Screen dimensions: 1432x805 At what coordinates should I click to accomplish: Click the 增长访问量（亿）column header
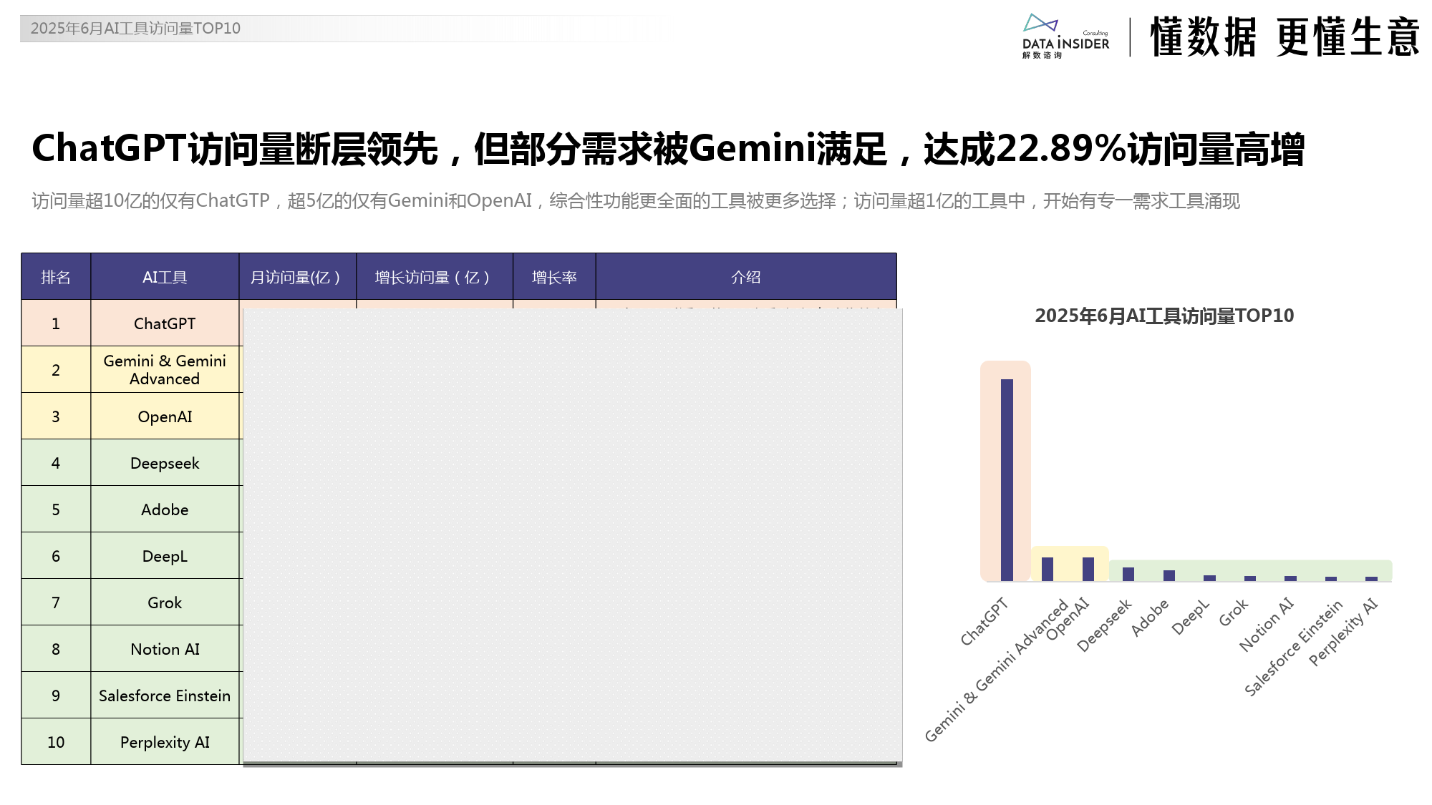tap(435, 277)
